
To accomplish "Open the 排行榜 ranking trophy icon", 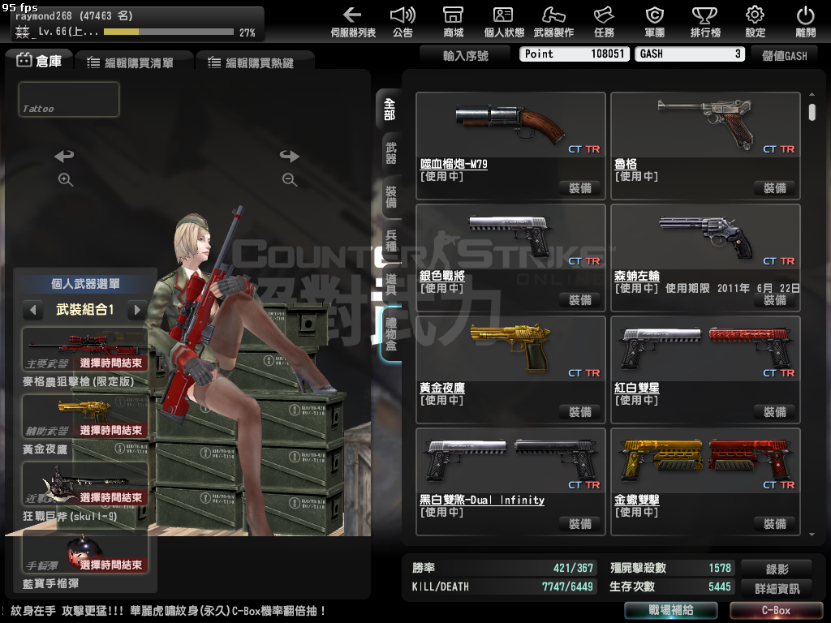I will (705, 22).
